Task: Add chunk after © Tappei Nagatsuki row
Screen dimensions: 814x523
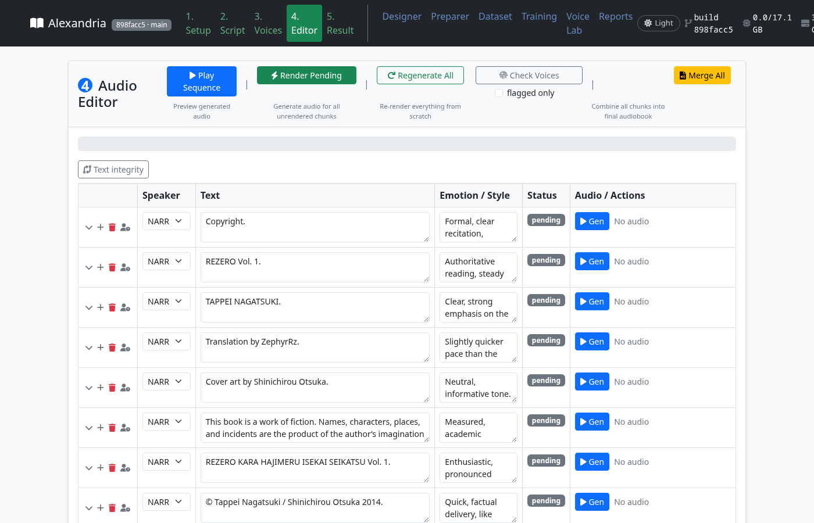Action: point(100,508)
